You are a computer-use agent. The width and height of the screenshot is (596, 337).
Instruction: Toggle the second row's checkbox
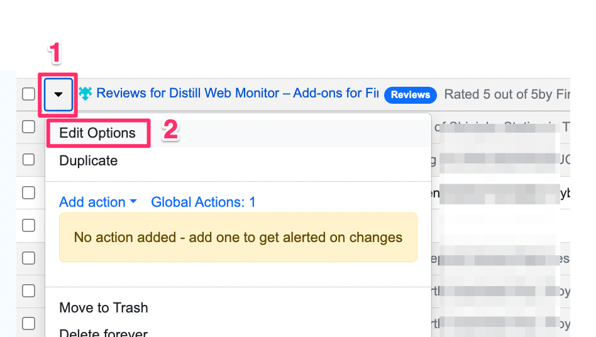(28, 127)
